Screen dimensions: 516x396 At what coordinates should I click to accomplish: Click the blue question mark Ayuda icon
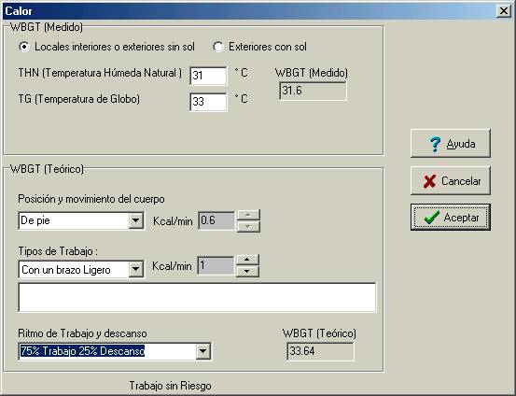point(435,144)
